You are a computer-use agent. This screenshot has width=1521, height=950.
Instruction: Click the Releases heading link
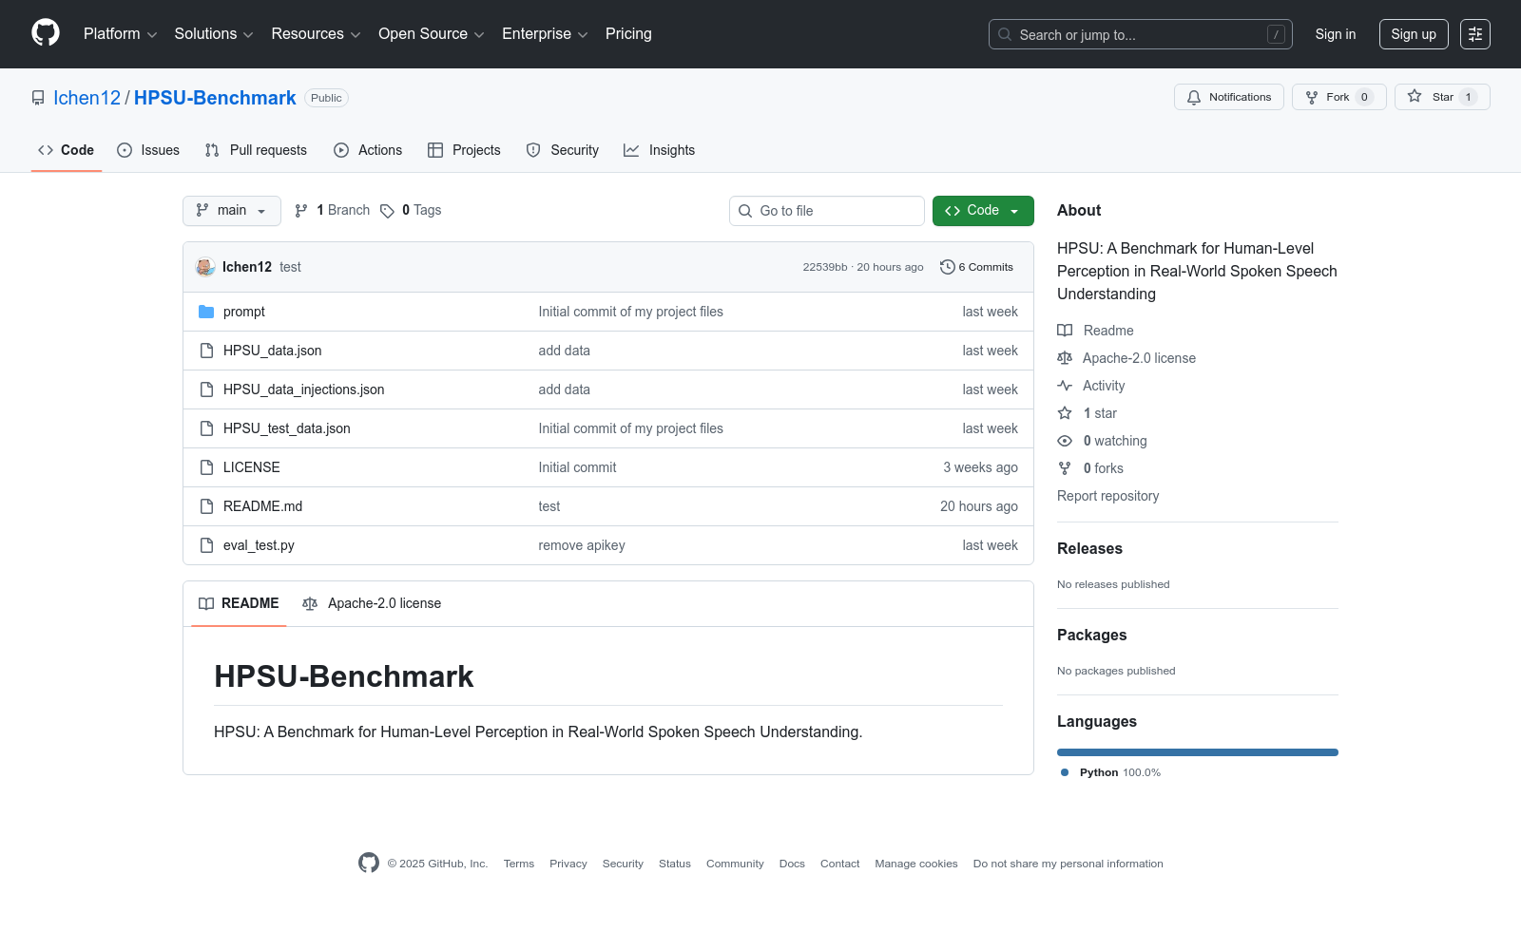click(1089, 548)
